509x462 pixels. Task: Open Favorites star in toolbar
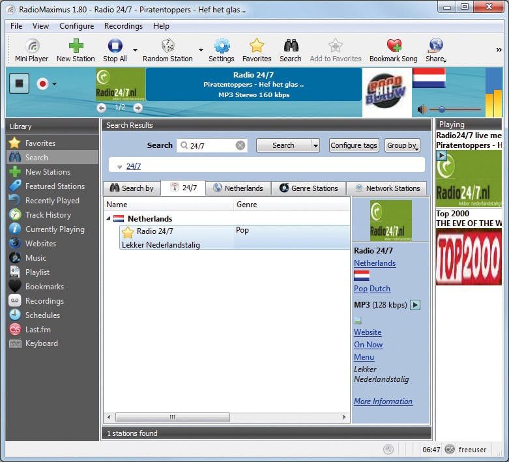(x=257, y=50)
